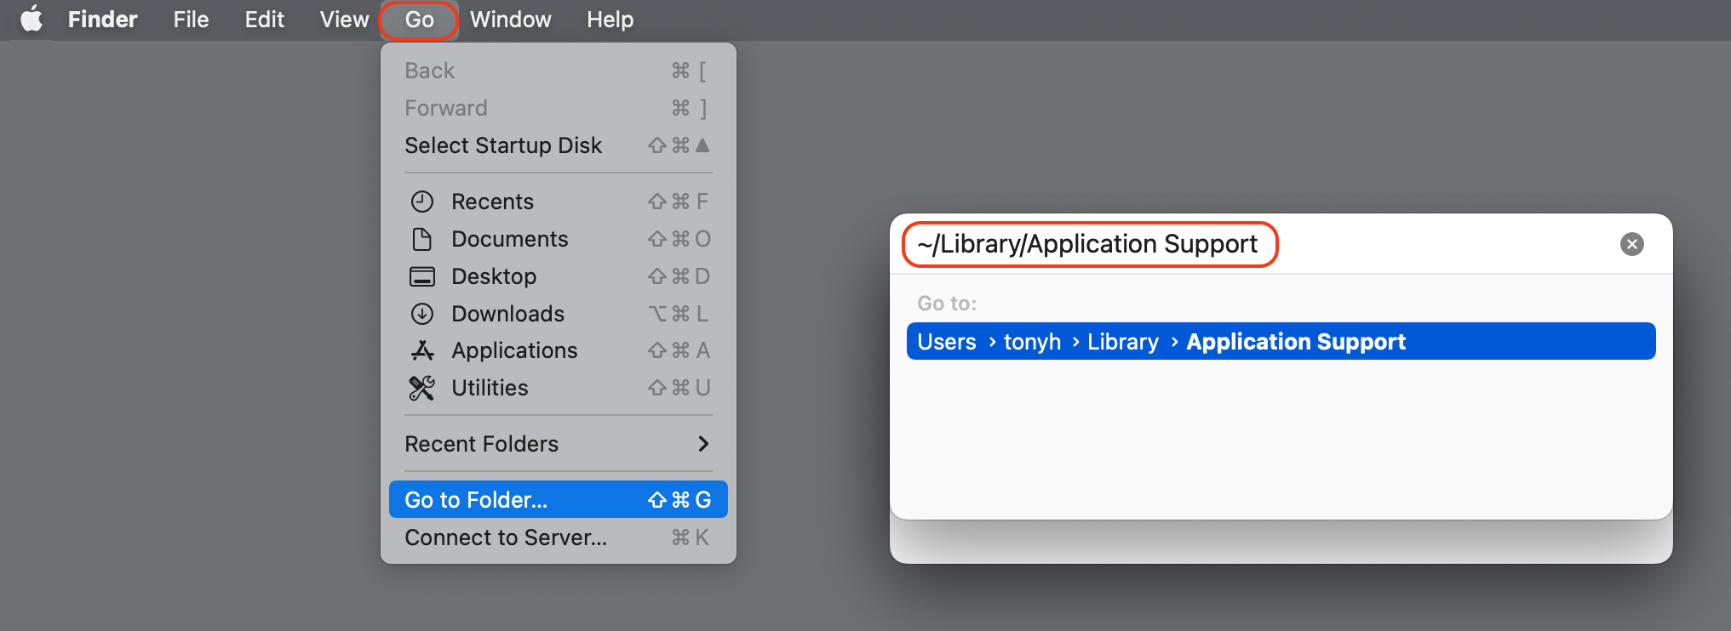Go to Downloads
The height and width of the screenshot is (631, 1731).
(558, 314)
